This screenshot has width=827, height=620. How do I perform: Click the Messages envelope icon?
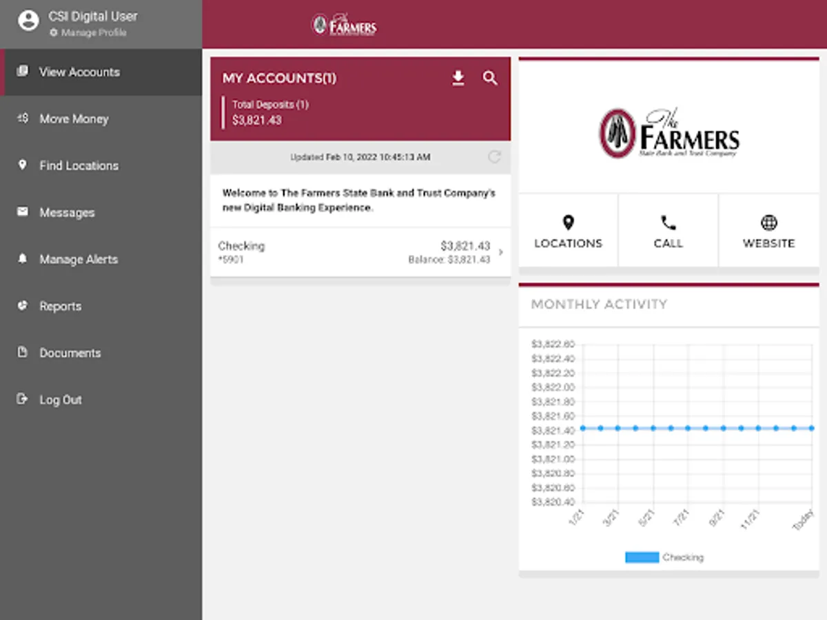(23, 212)
